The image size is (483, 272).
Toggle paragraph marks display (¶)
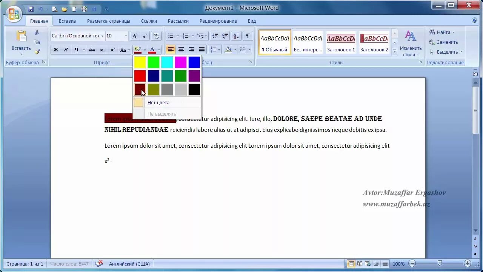coord(248,36)
